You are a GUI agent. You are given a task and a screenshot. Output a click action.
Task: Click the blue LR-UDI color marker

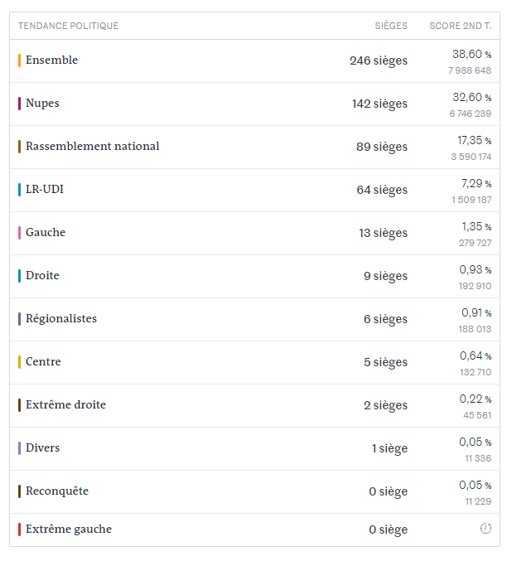[x=19, y=190]
